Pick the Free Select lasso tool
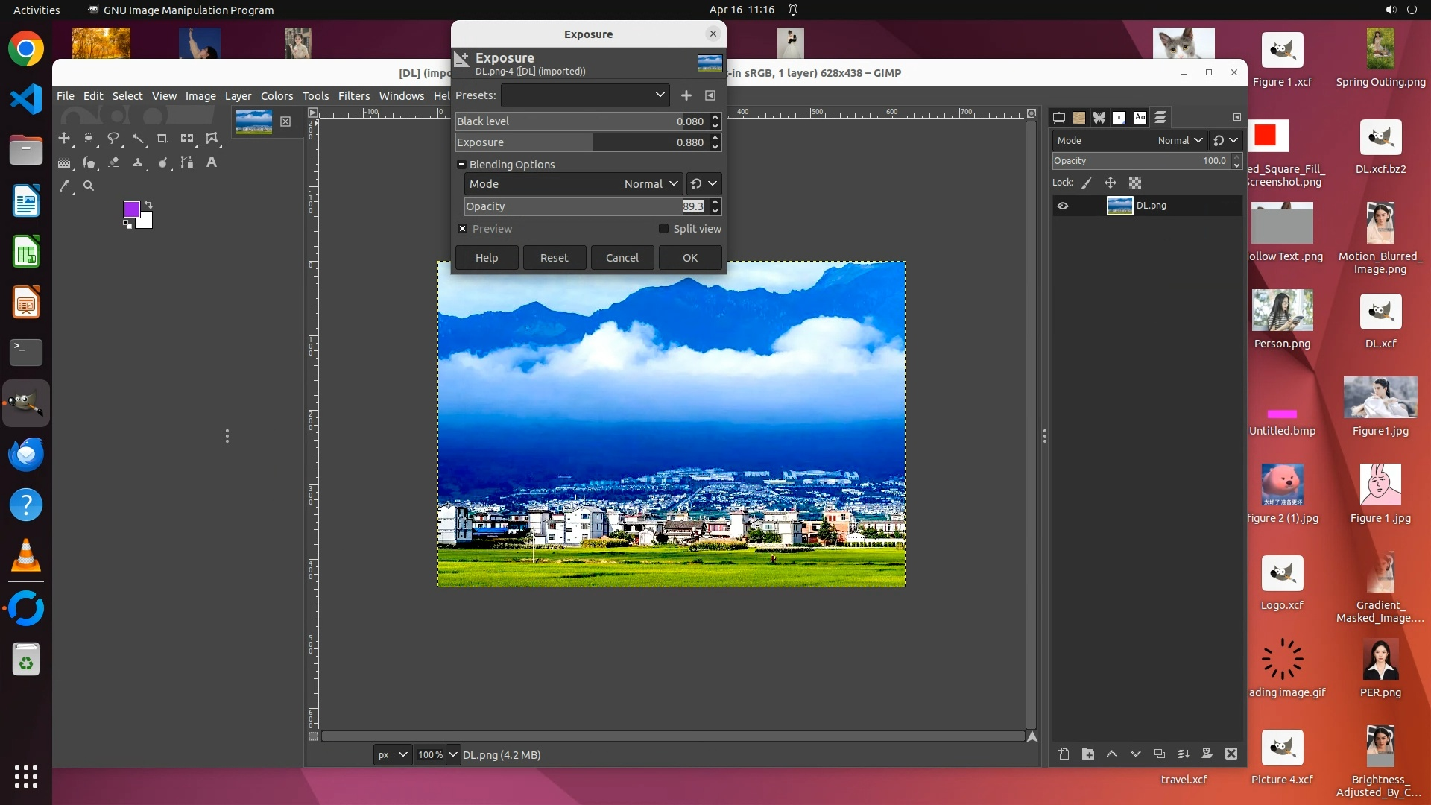 tap(113, 139)
